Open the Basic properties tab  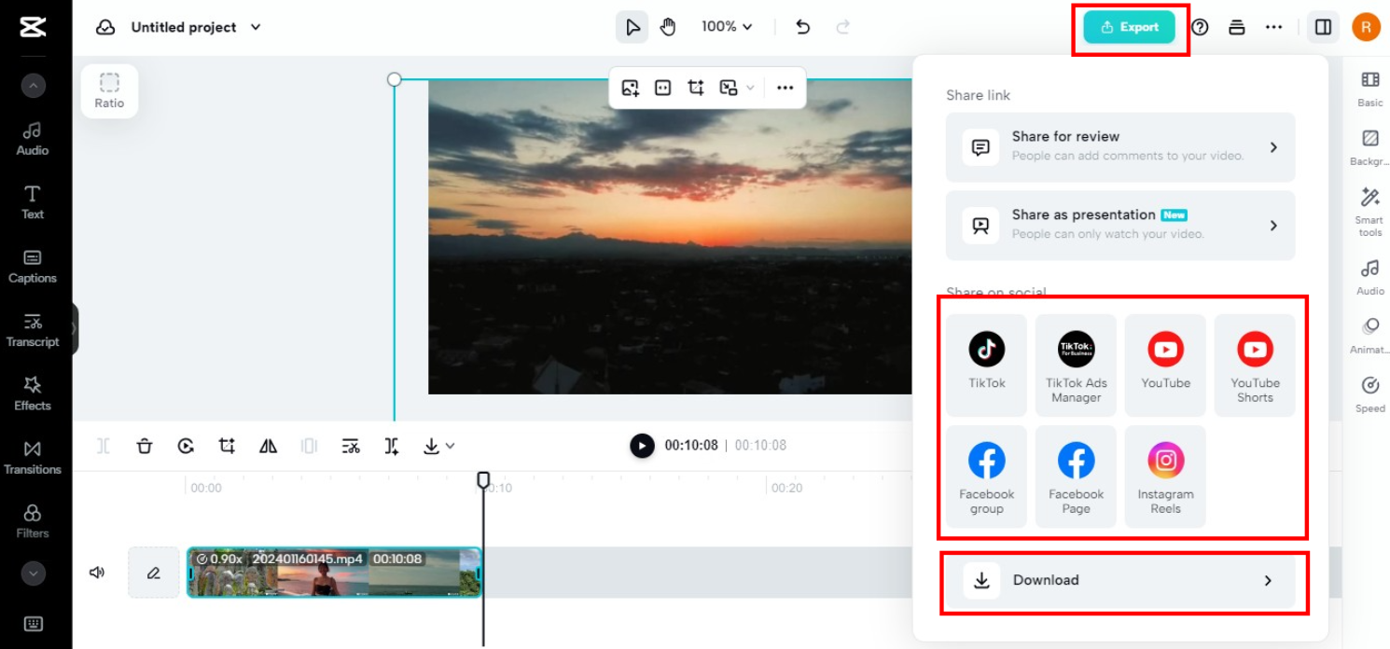(1370, 89)
